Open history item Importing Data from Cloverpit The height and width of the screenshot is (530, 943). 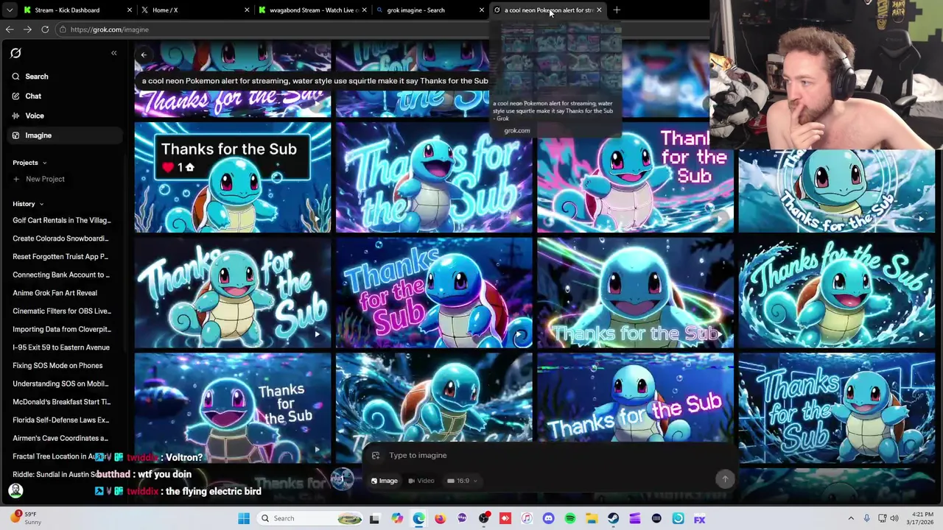(62, 329)
